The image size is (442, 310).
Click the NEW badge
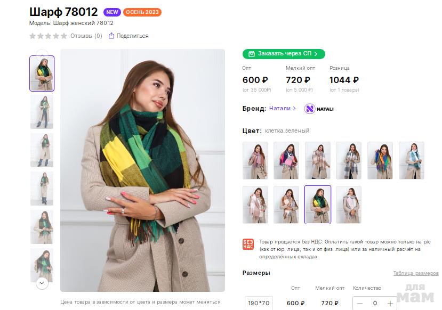pyautogui.click(x=112, y=12)
